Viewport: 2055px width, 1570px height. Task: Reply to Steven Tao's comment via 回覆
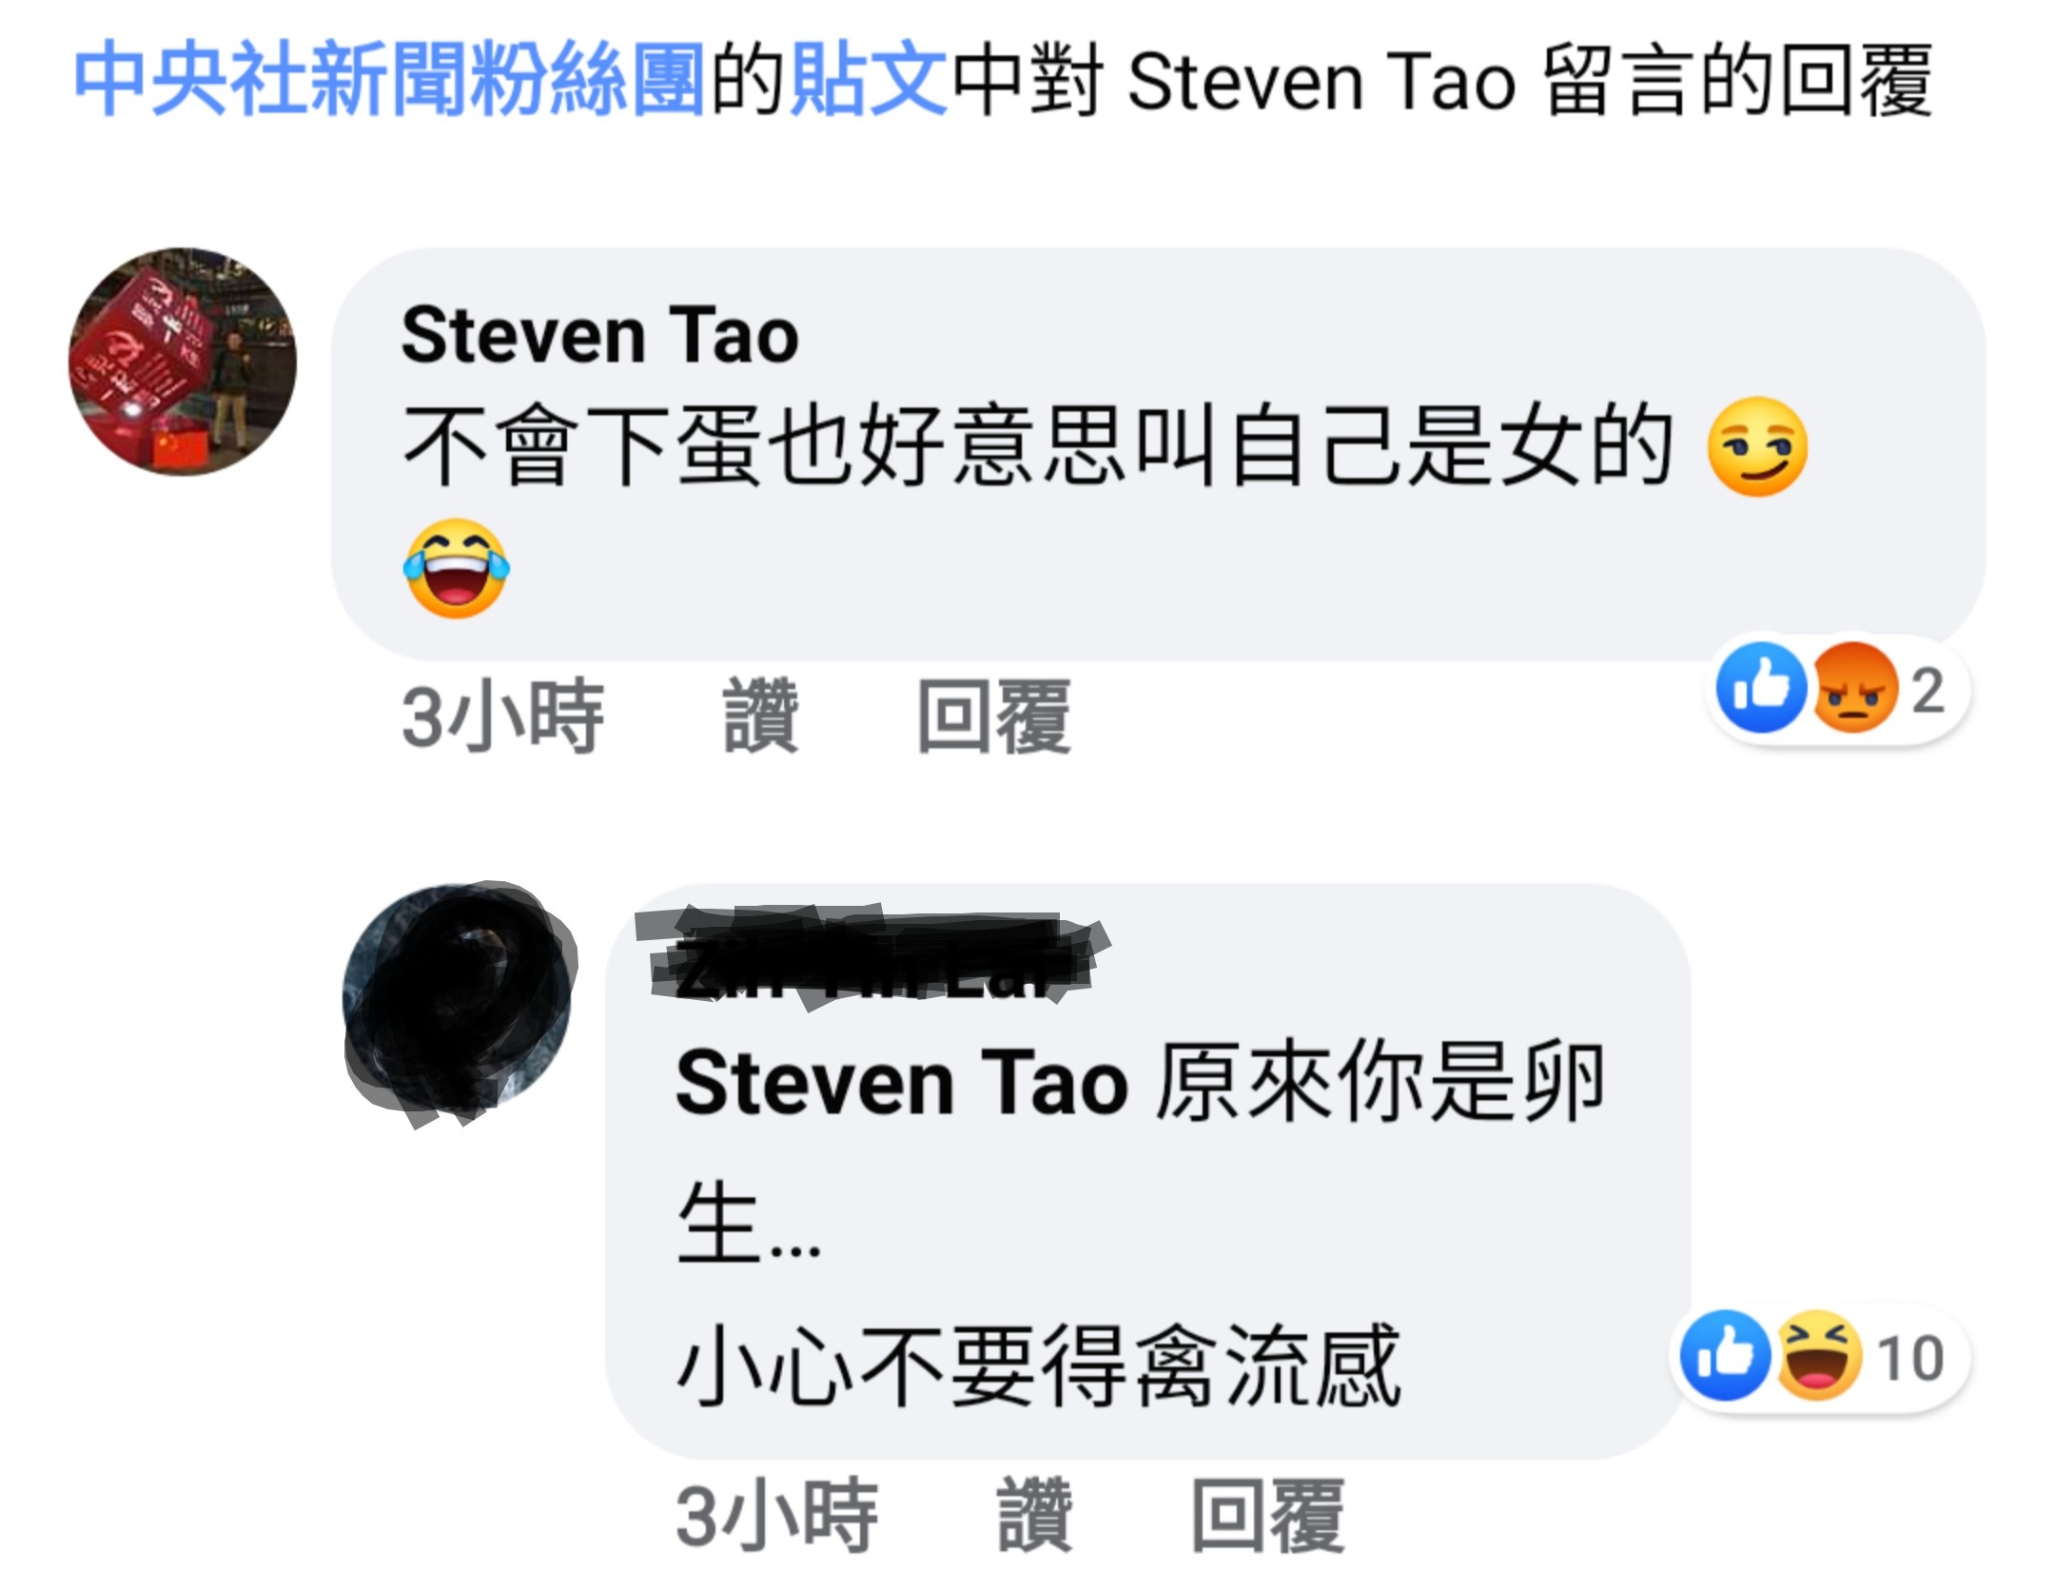tap(994, 716)
